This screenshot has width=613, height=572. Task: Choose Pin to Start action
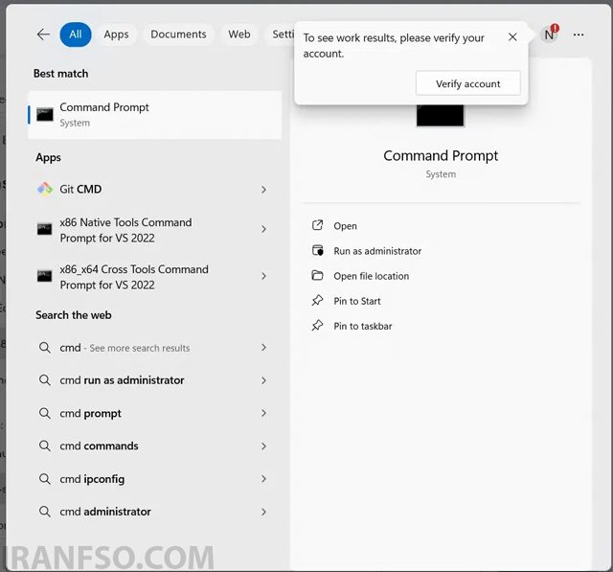[357, 301]
